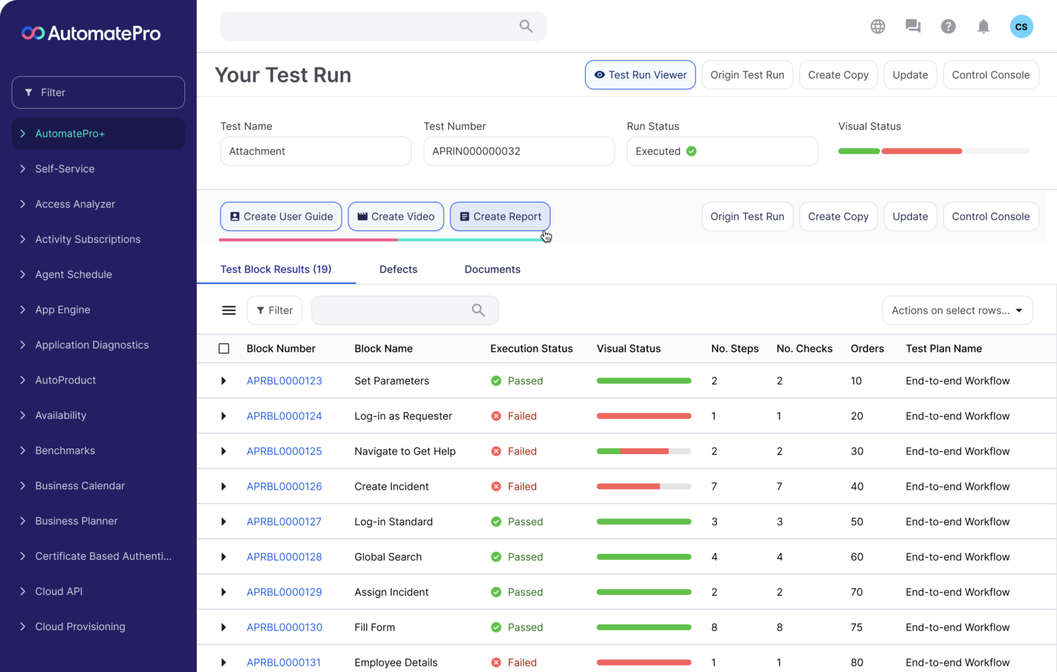This screenshot has height=672, width=1057.
Task: Click the hamburger menu icon above table
Action: [x=229, y=310]
